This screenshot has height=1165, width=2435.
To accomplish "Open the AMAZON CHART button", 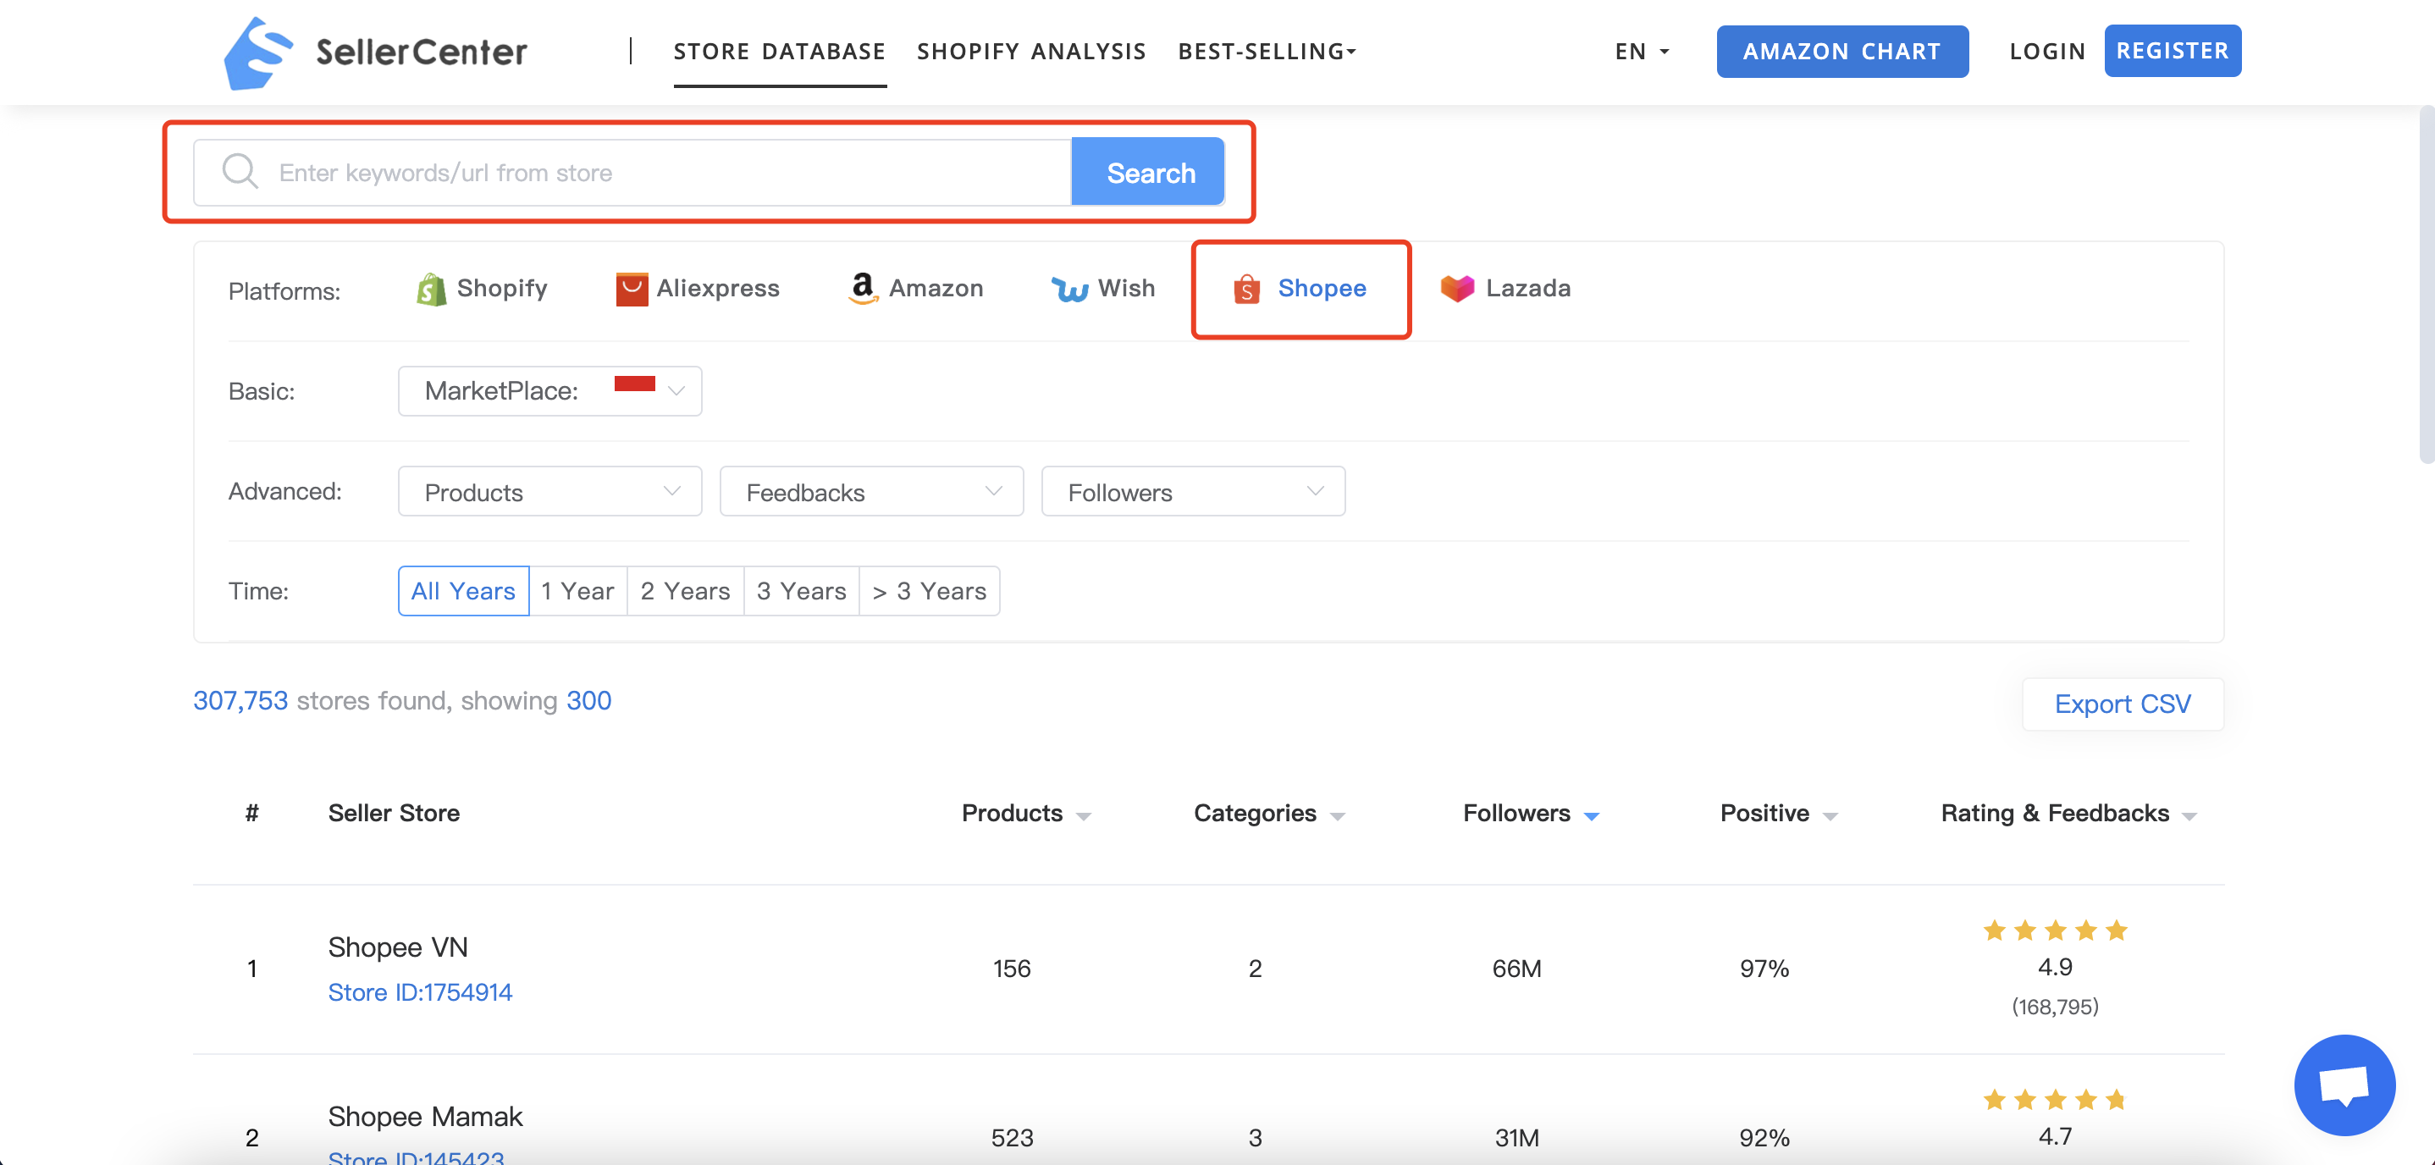I will point(1841,51).
